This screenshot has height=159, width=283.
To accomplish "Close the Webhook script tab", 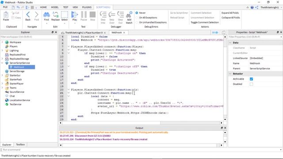I will (x=124, y=33).
